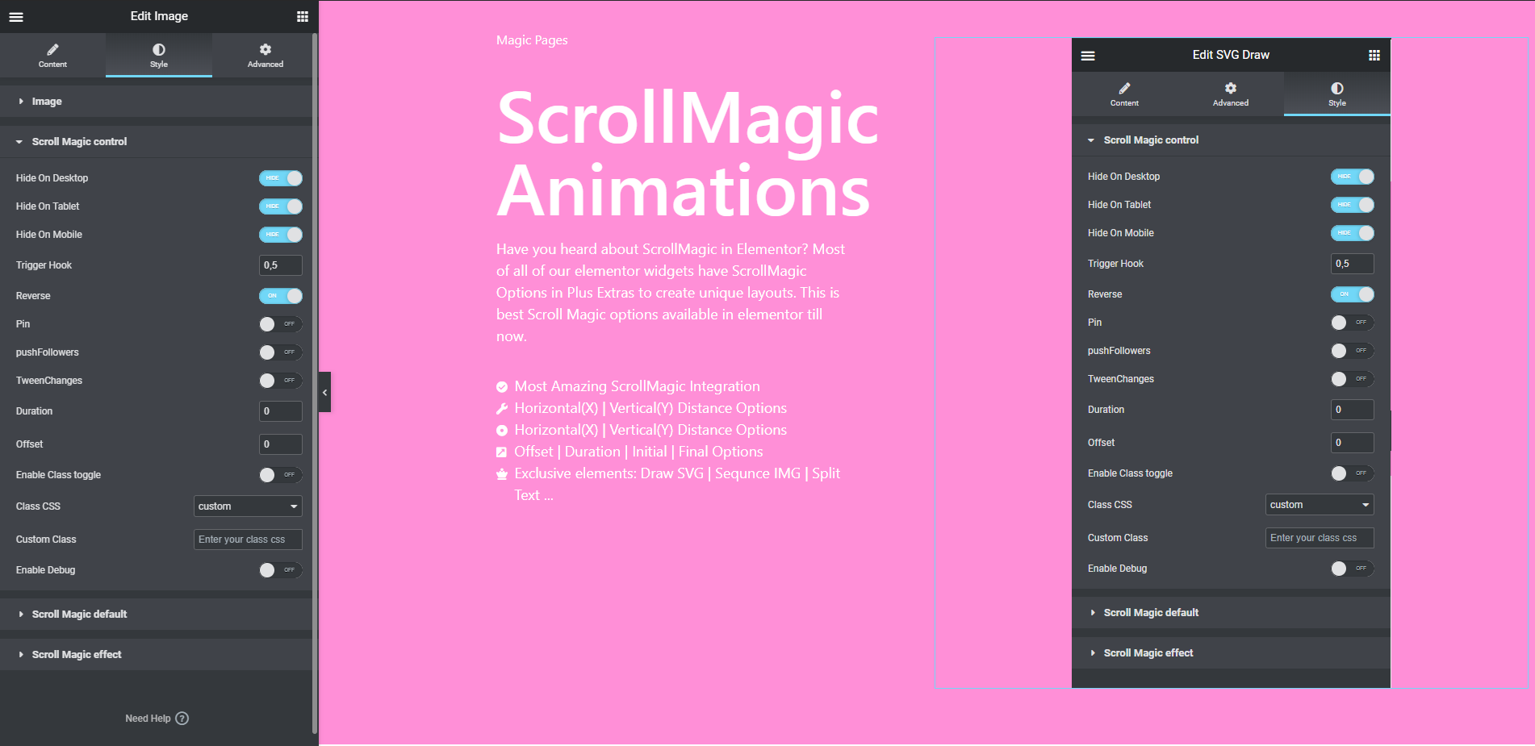Screen dimensions: 1535x746
Task: Click the Content pencil icon in Edit SVG Draw panel
Action: coord(1124,89)
